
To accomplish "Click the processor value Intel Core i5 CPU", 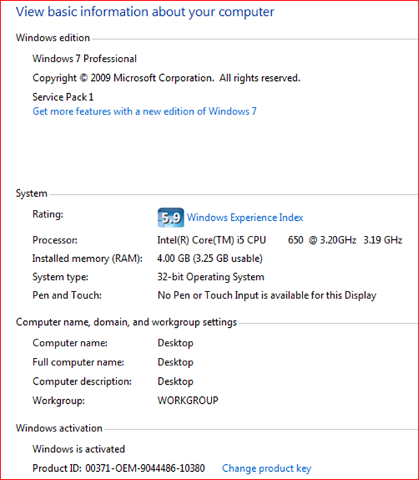I will [x=279, y=240].
